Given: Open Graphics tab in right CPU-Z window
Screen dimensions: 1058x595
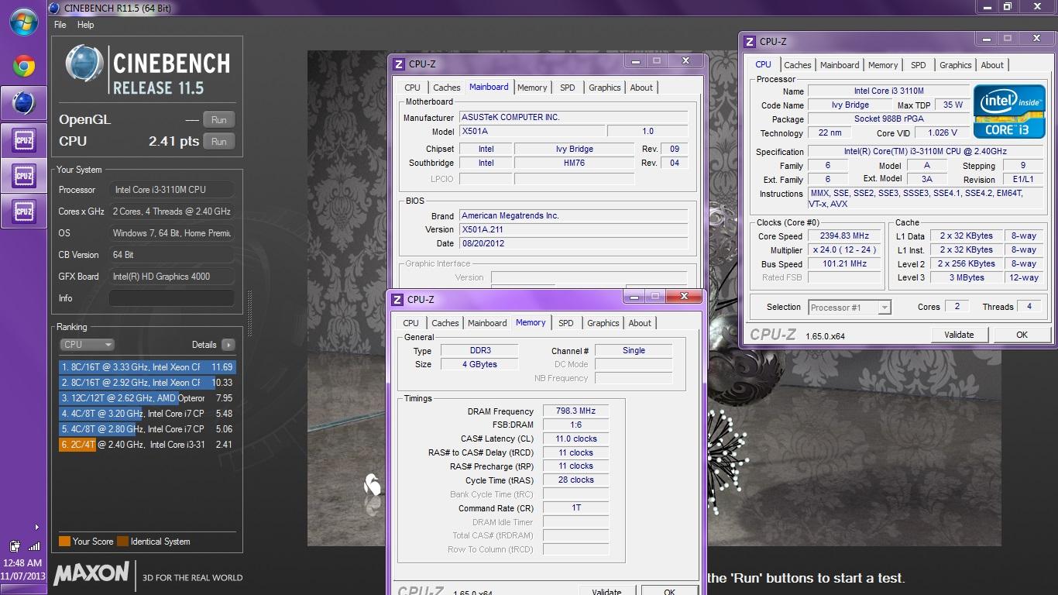Looking at the screenshot, I should coord(956,65).
